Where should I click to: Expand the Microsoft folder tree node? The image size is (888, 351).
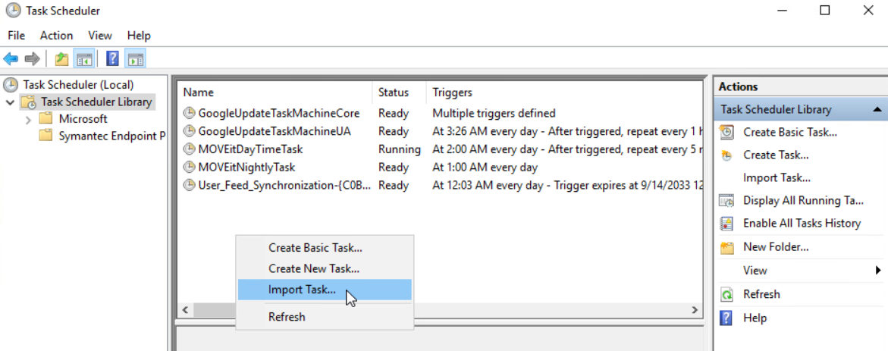click(28, 120)
